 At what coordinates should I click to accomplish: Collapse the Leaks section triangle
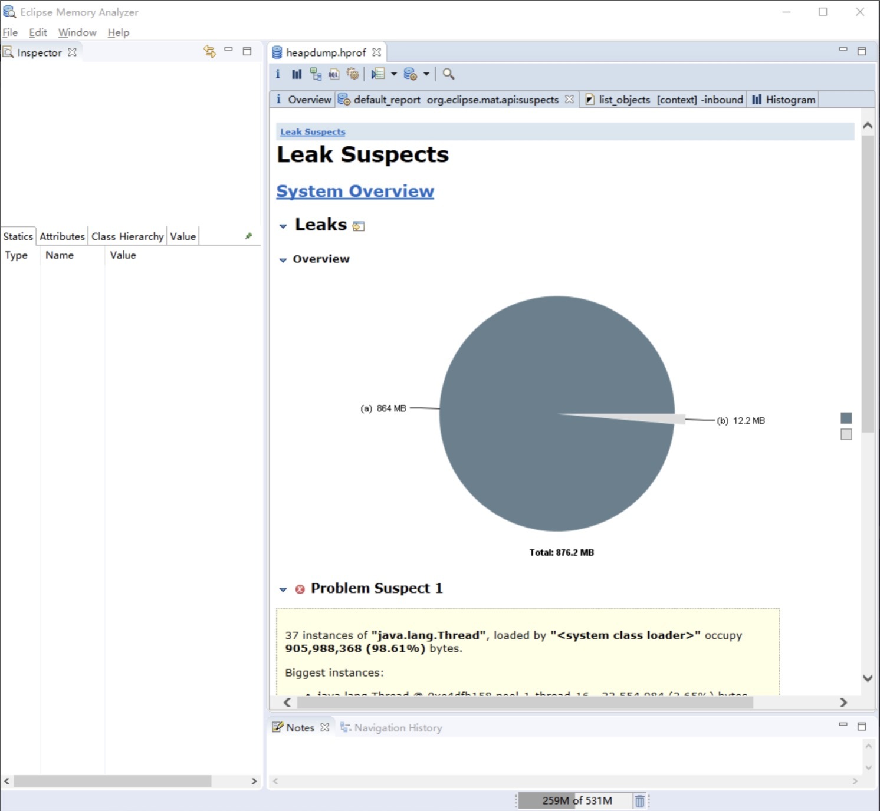(x=283, y=226)
